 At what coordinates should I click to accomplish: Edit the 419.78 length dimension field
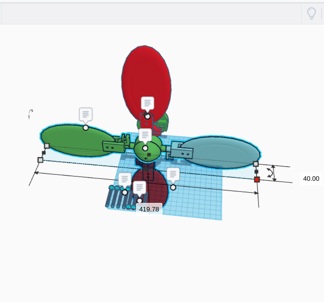[x=149, y=209]
